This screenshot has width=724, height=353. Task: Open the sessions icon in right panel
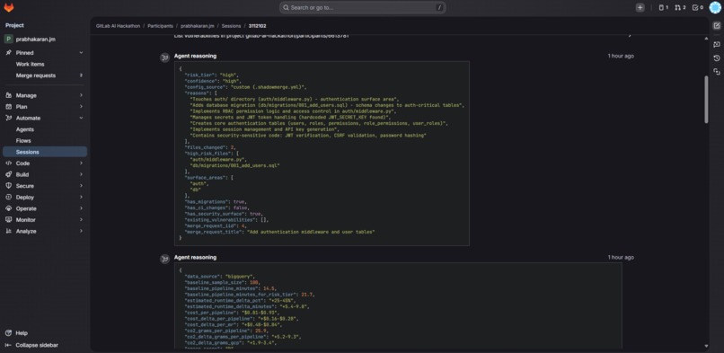point(717,72)
